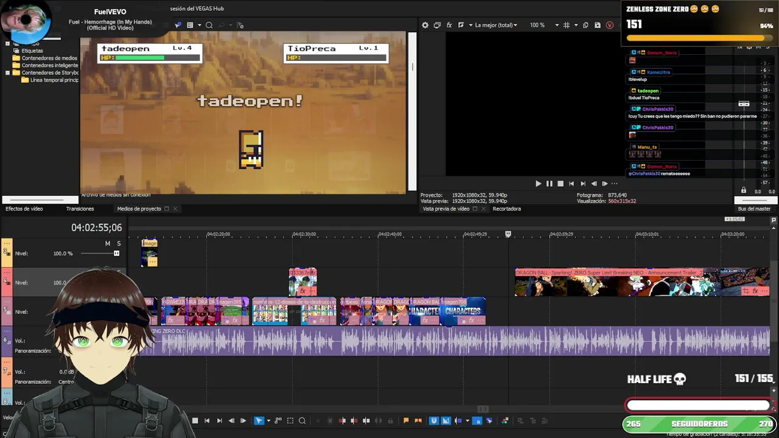Select the selection rectangle tool
Viewport: 779px width, 438px height.
pyautogui.click(x=290, y=420)
